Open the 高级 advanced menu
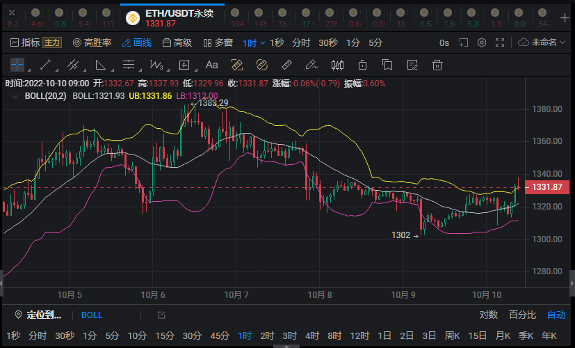Viewport: 575px width, 348px height. (177, 42)
